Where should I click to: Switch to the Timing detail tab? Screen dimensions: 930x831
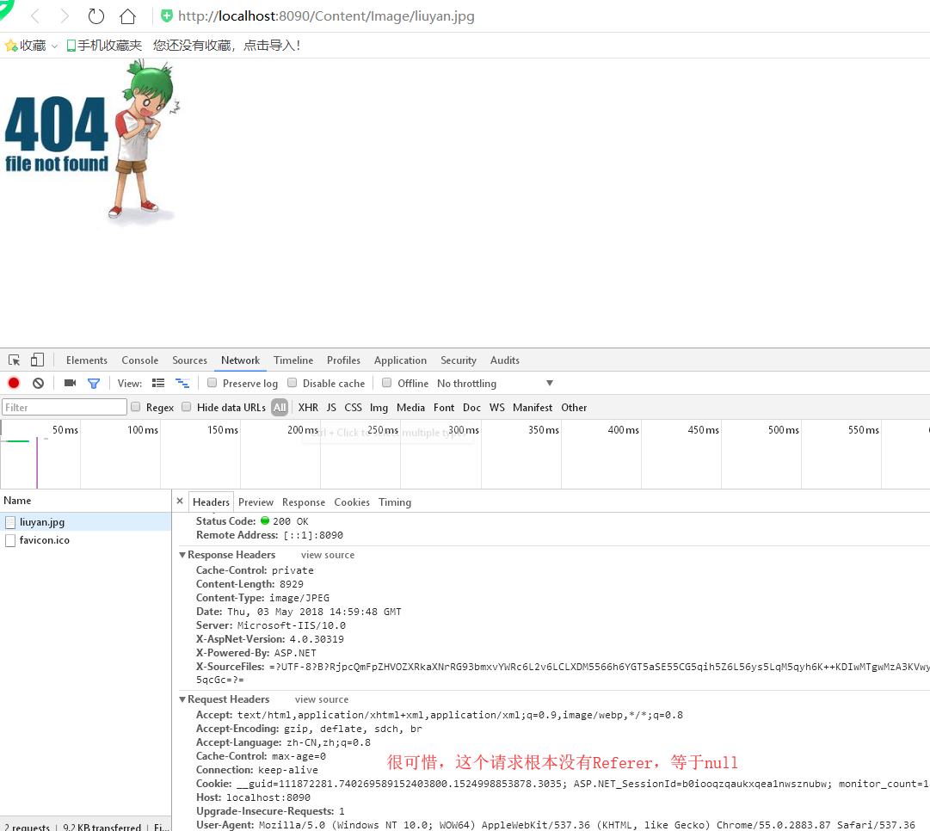[394, 502]
